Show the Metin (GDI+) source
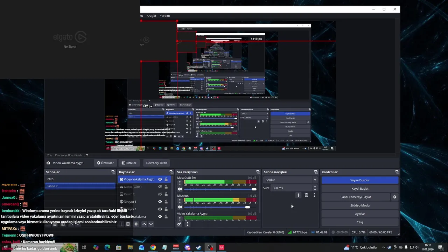This screenshot has height=252, width=448. pos(160,187)
